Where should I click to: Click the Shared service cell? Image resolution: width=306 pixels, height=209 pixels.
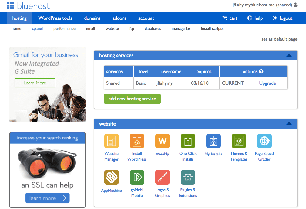119,83
